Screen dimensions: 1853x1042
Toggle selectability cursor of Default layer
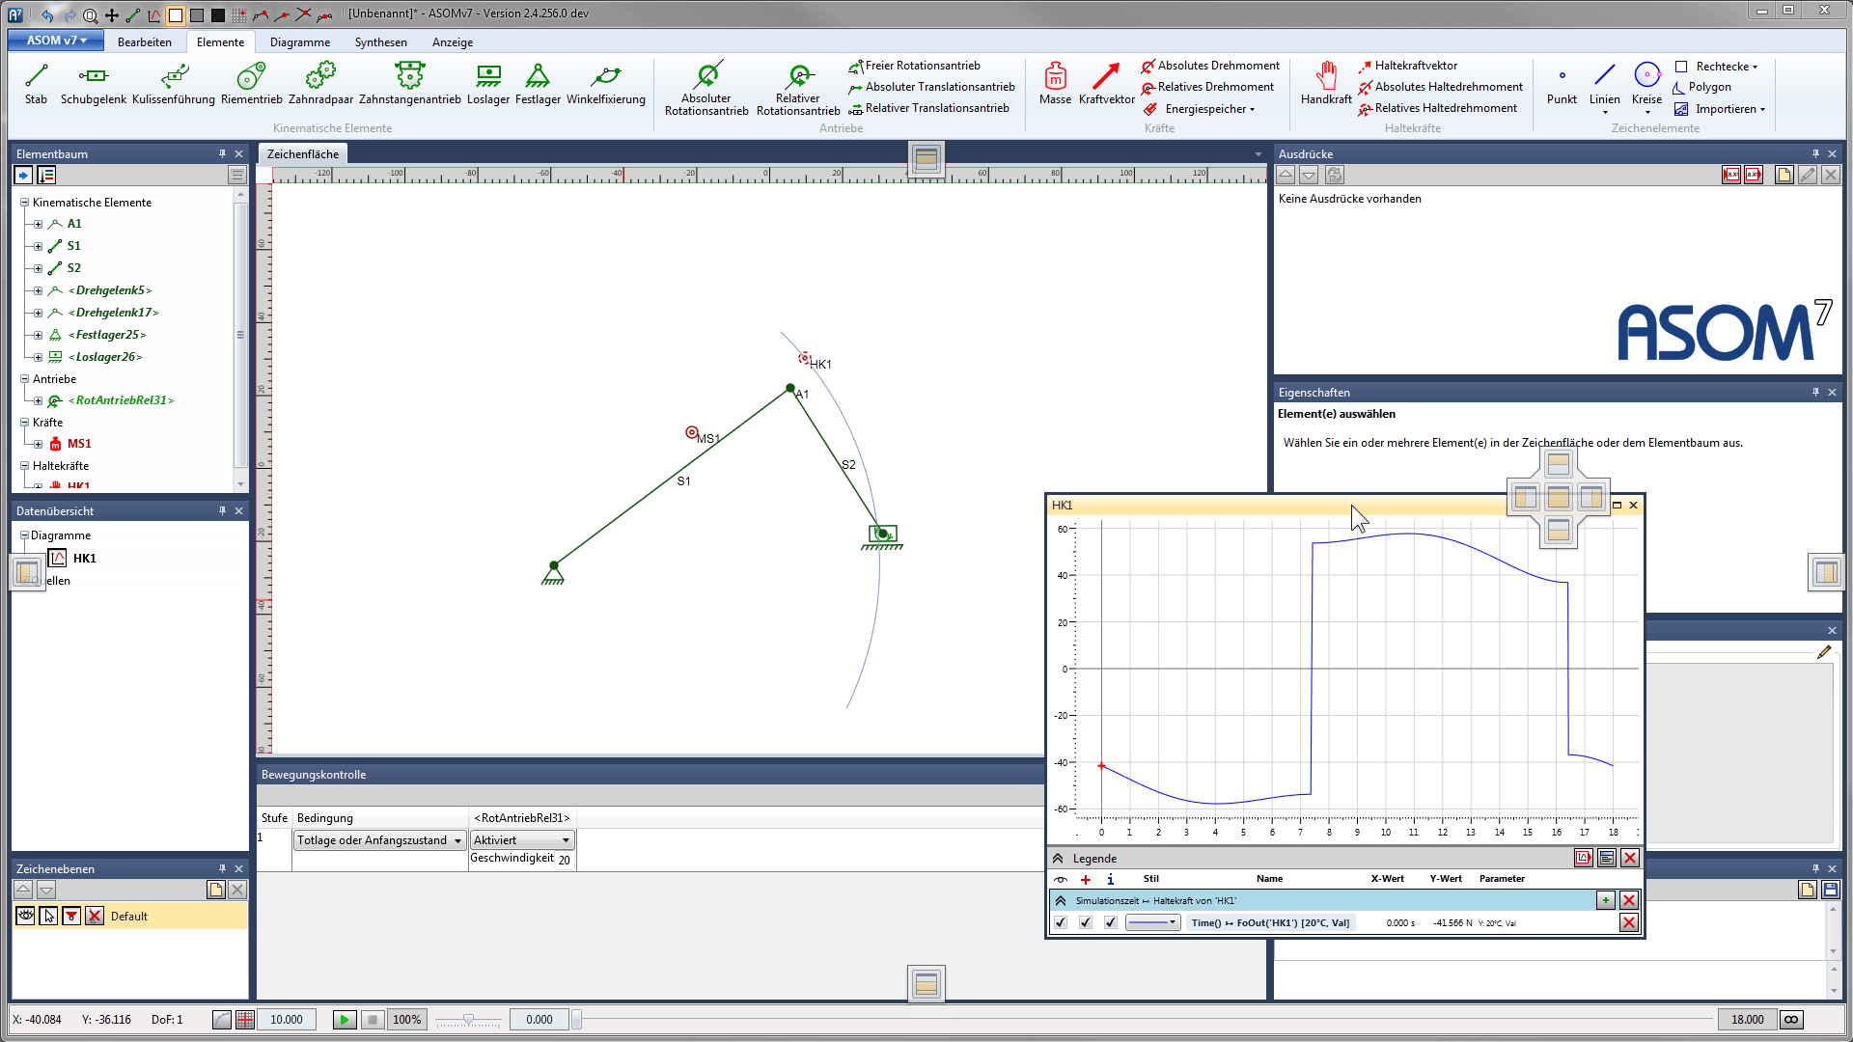(48, 916)
